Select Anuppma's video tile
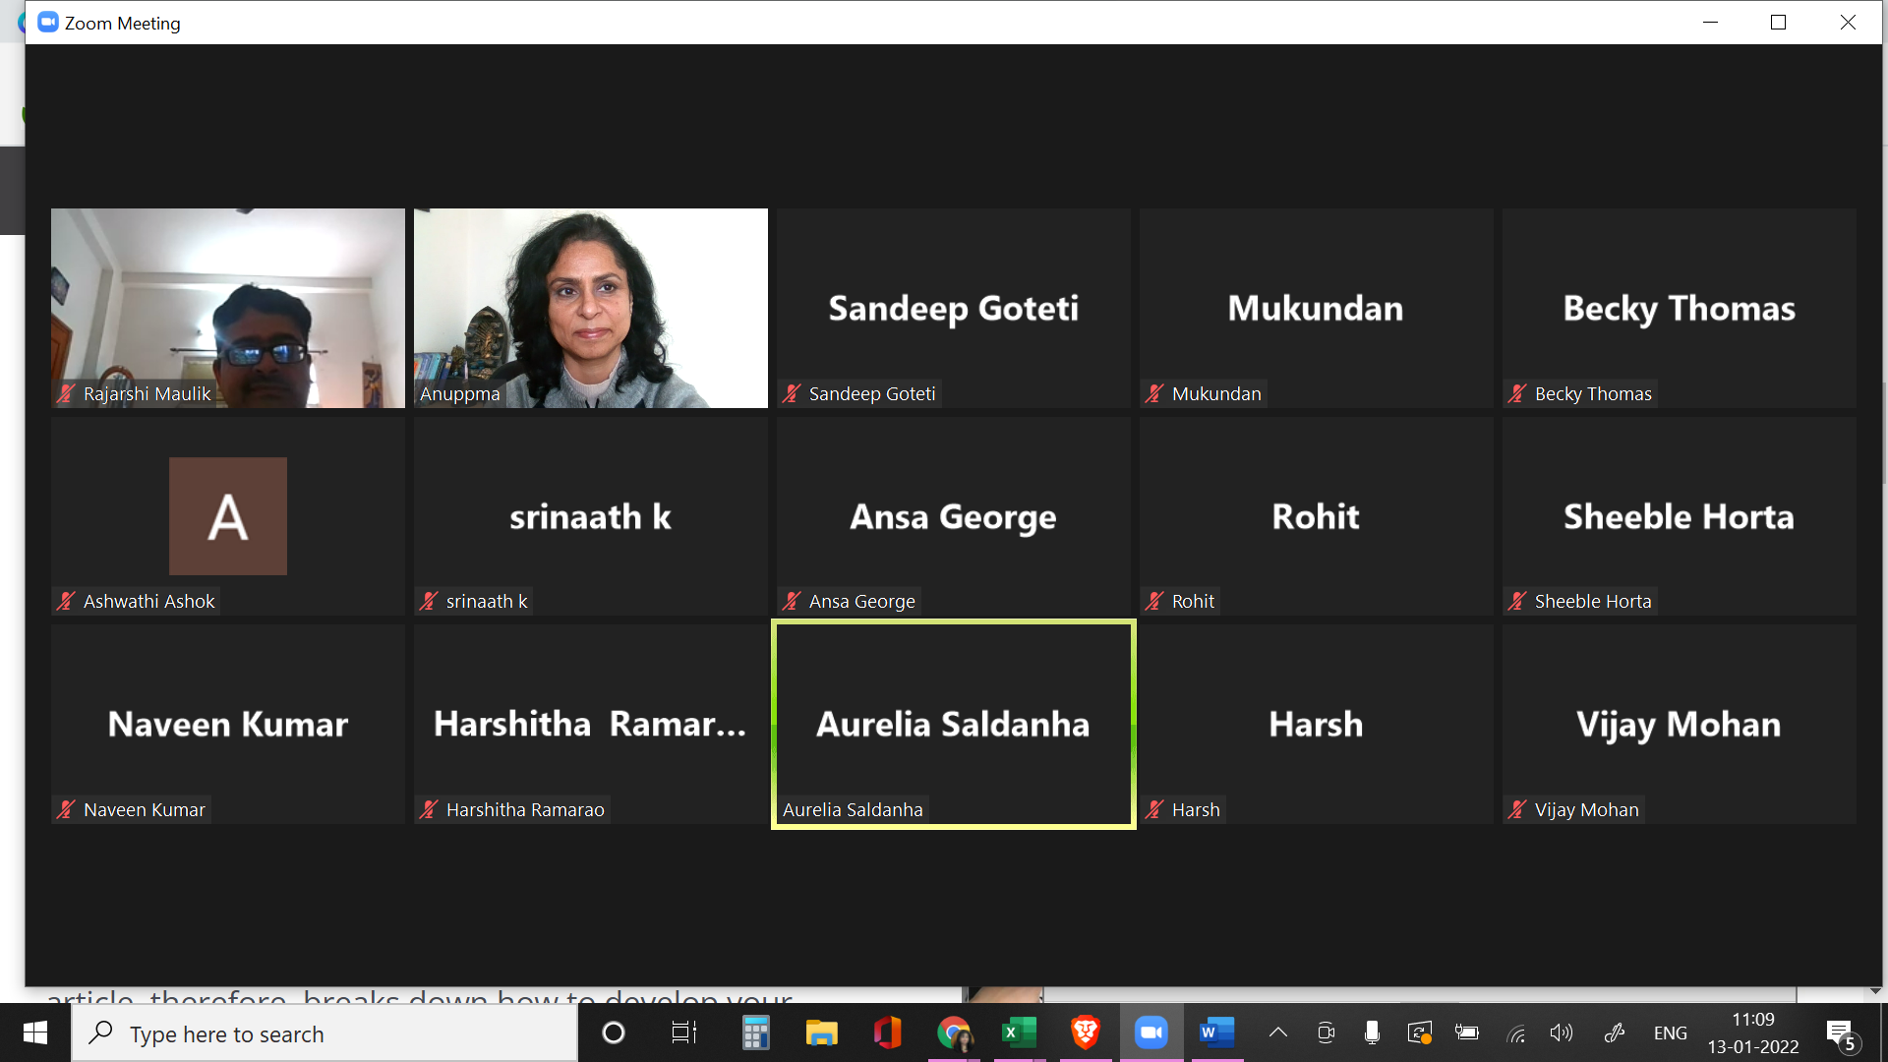The width and height of the screenshot is (1888, 1062). [590, 308]
